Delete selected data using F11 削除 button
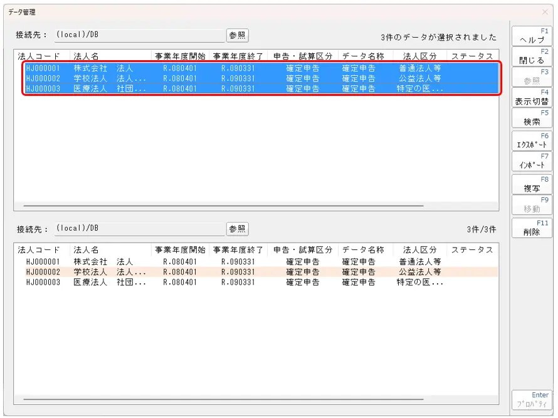Screen dimensions: 558x418 pos(532,227)
